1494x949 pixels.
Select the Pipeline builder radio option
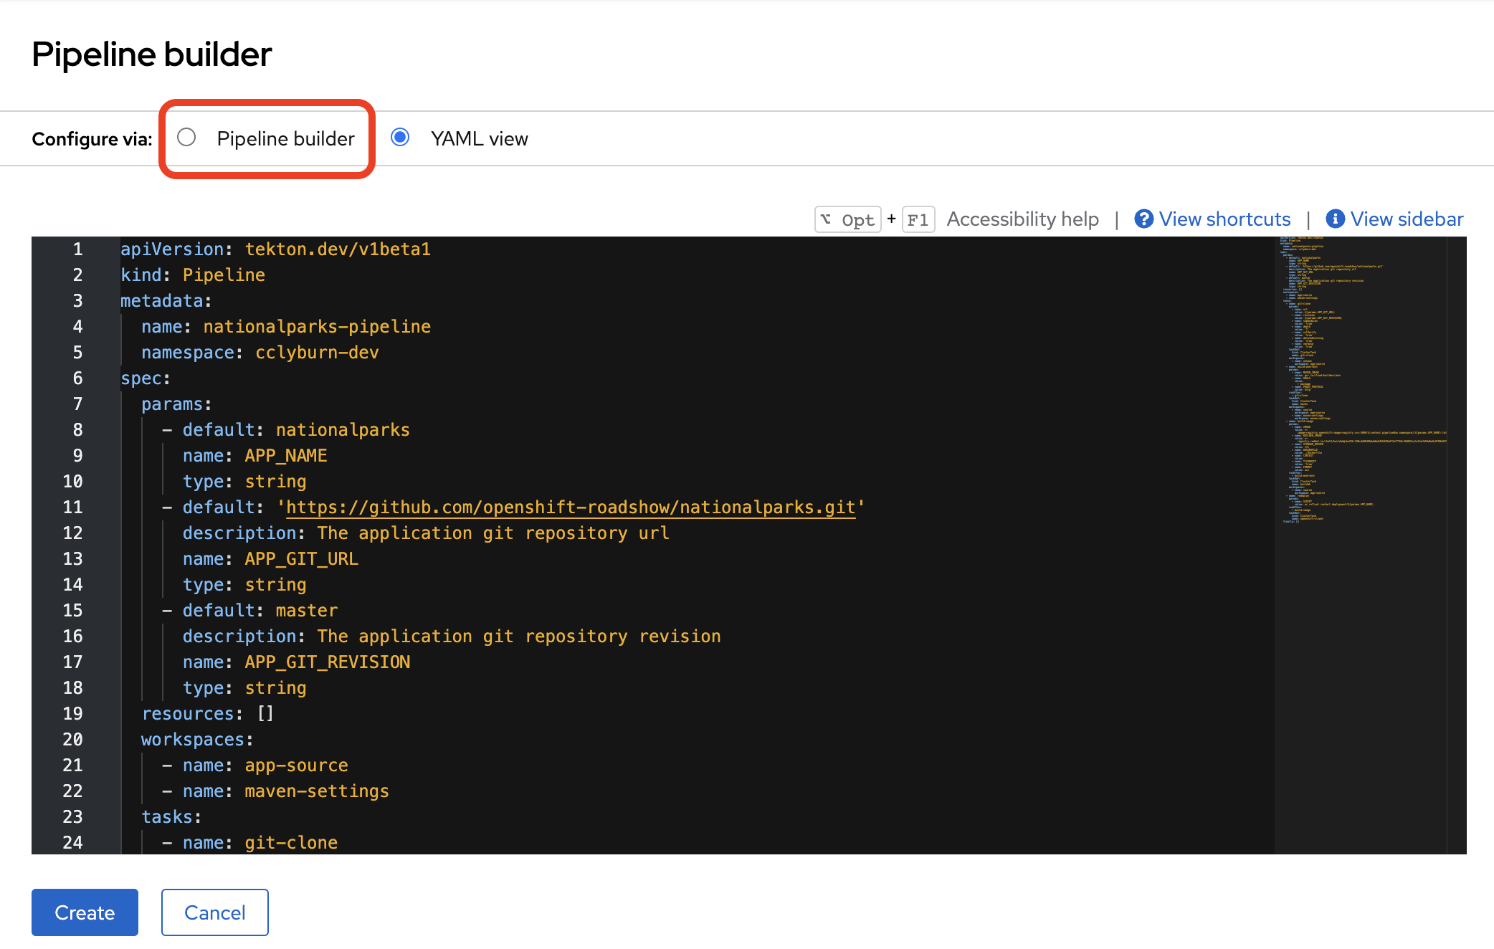click(186, 137)
